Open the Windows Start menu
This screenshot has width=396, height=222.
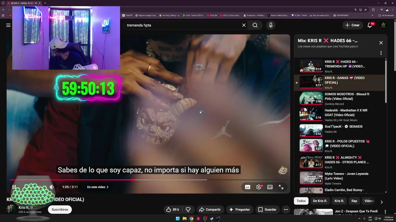pyautogui.click(x=178, y=219)
